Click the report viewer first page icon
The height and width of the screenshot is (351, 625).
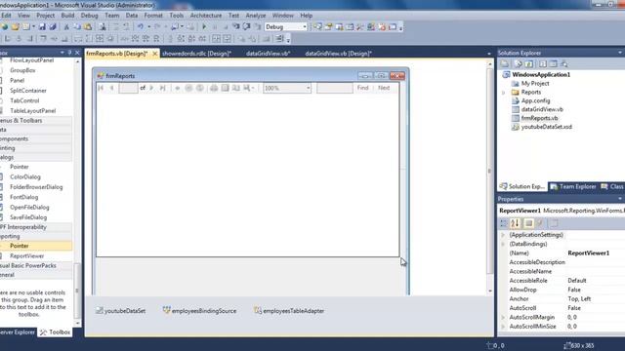pyautogui.click(x=101, y=88)
